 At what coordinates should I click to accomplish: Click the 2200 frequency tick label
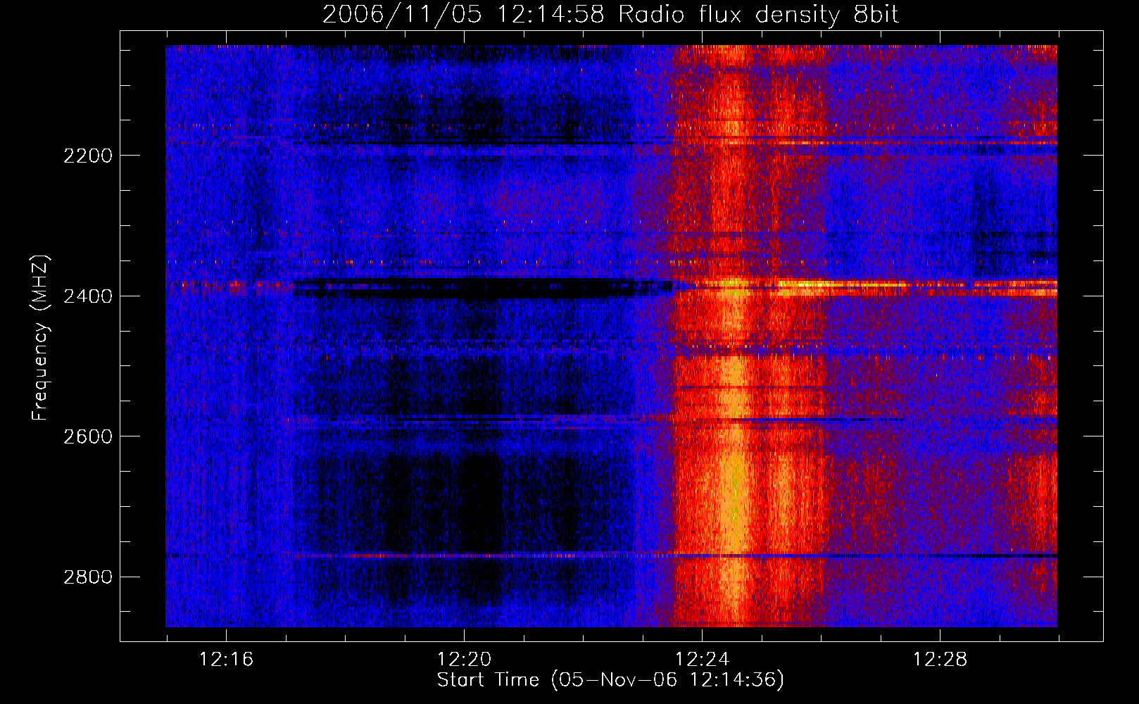88,156
